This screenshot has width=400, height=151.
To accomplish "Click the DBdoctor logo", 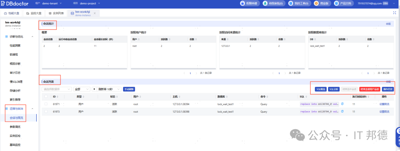I will pos(15,3).
